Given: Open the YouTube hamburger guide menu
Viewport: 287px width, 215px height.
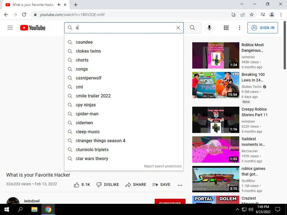Looking at the screenshot, I should (10, 28).
